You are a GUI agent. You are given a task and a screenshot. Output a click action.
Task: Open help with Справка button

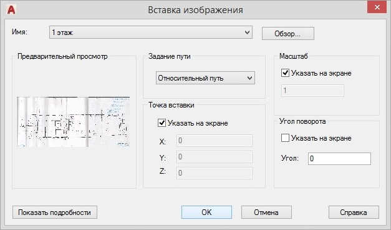click(x=354, y=212)
